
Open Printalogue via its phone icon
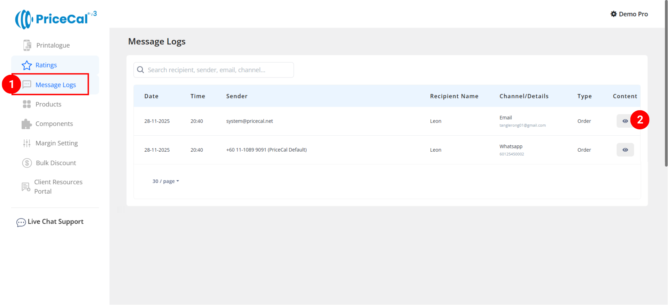(27, 45)
